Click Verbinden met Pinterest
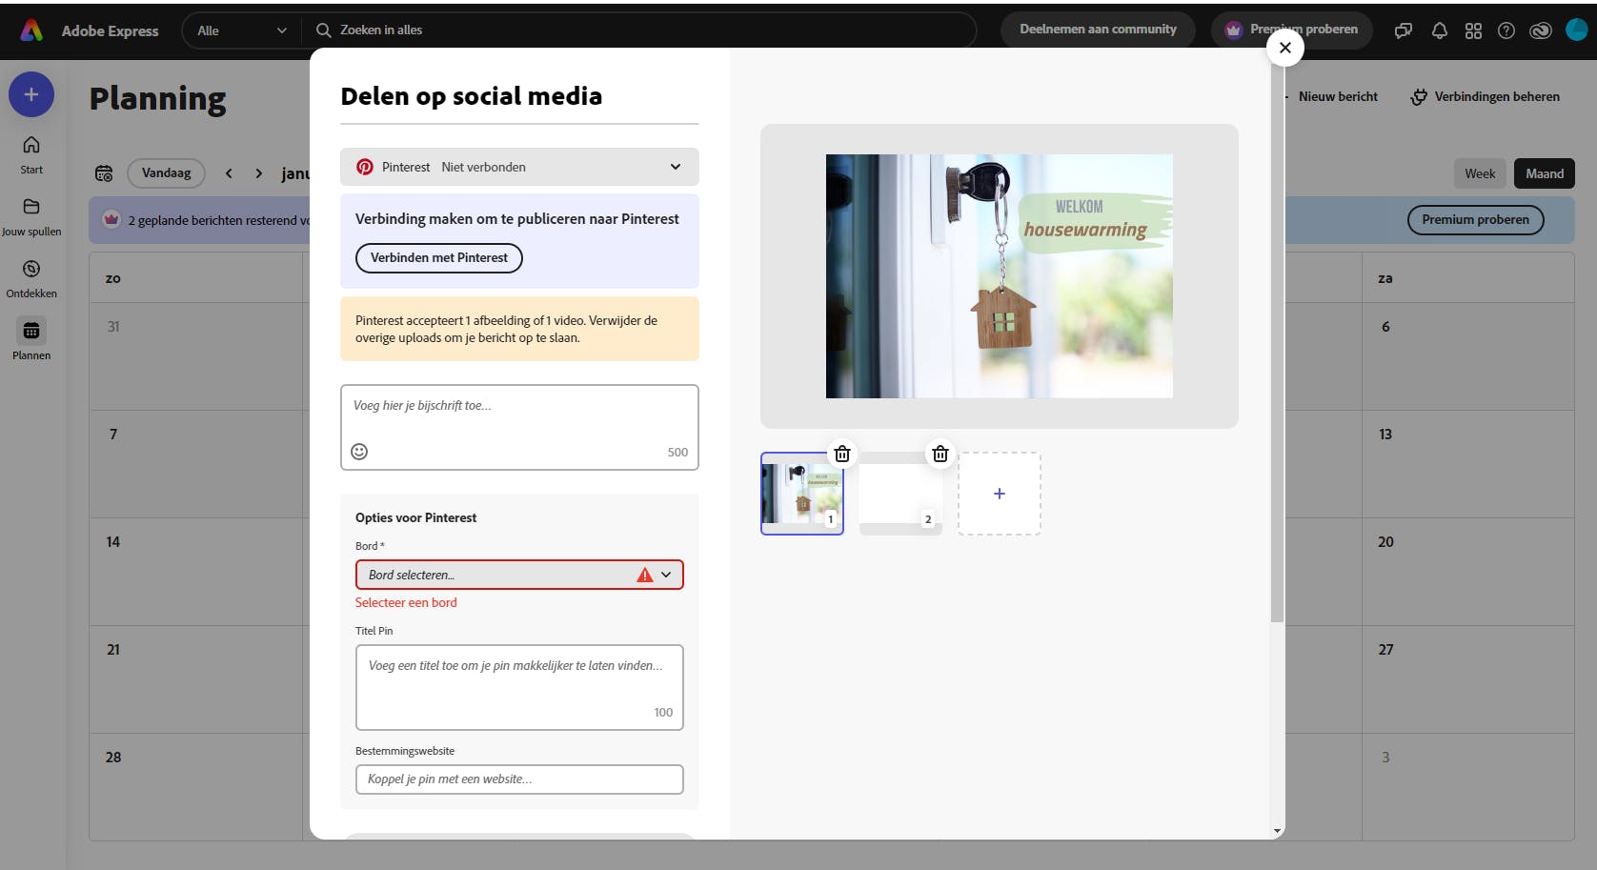 point(439,258)
